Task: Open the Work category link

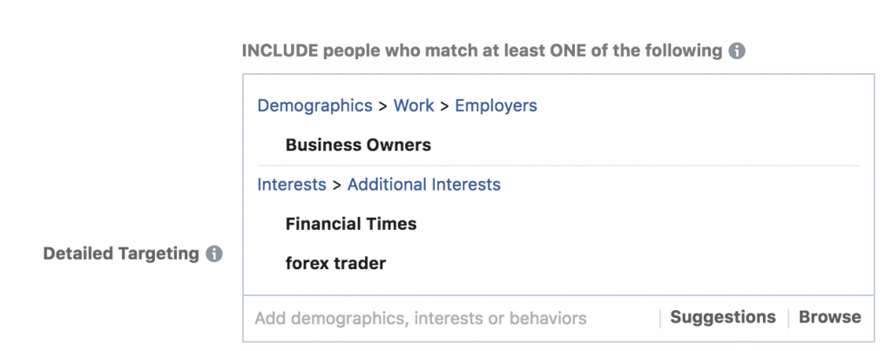Action: coord(414,105)
